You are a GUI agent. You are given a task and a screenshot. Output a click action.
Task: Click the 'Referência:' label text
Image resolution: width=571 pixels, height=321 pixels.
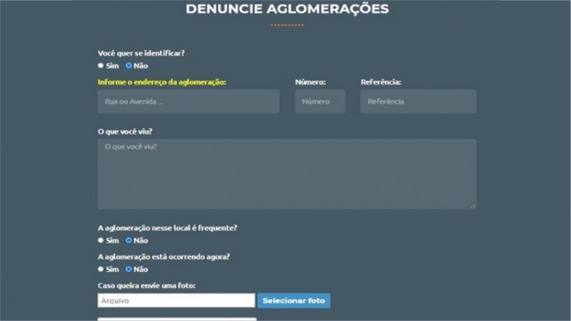click(x=381, y=82)
